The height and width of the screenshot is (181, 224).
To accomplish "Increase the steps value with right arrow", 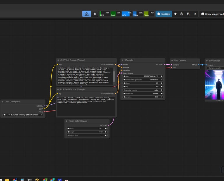I will 162,83.
